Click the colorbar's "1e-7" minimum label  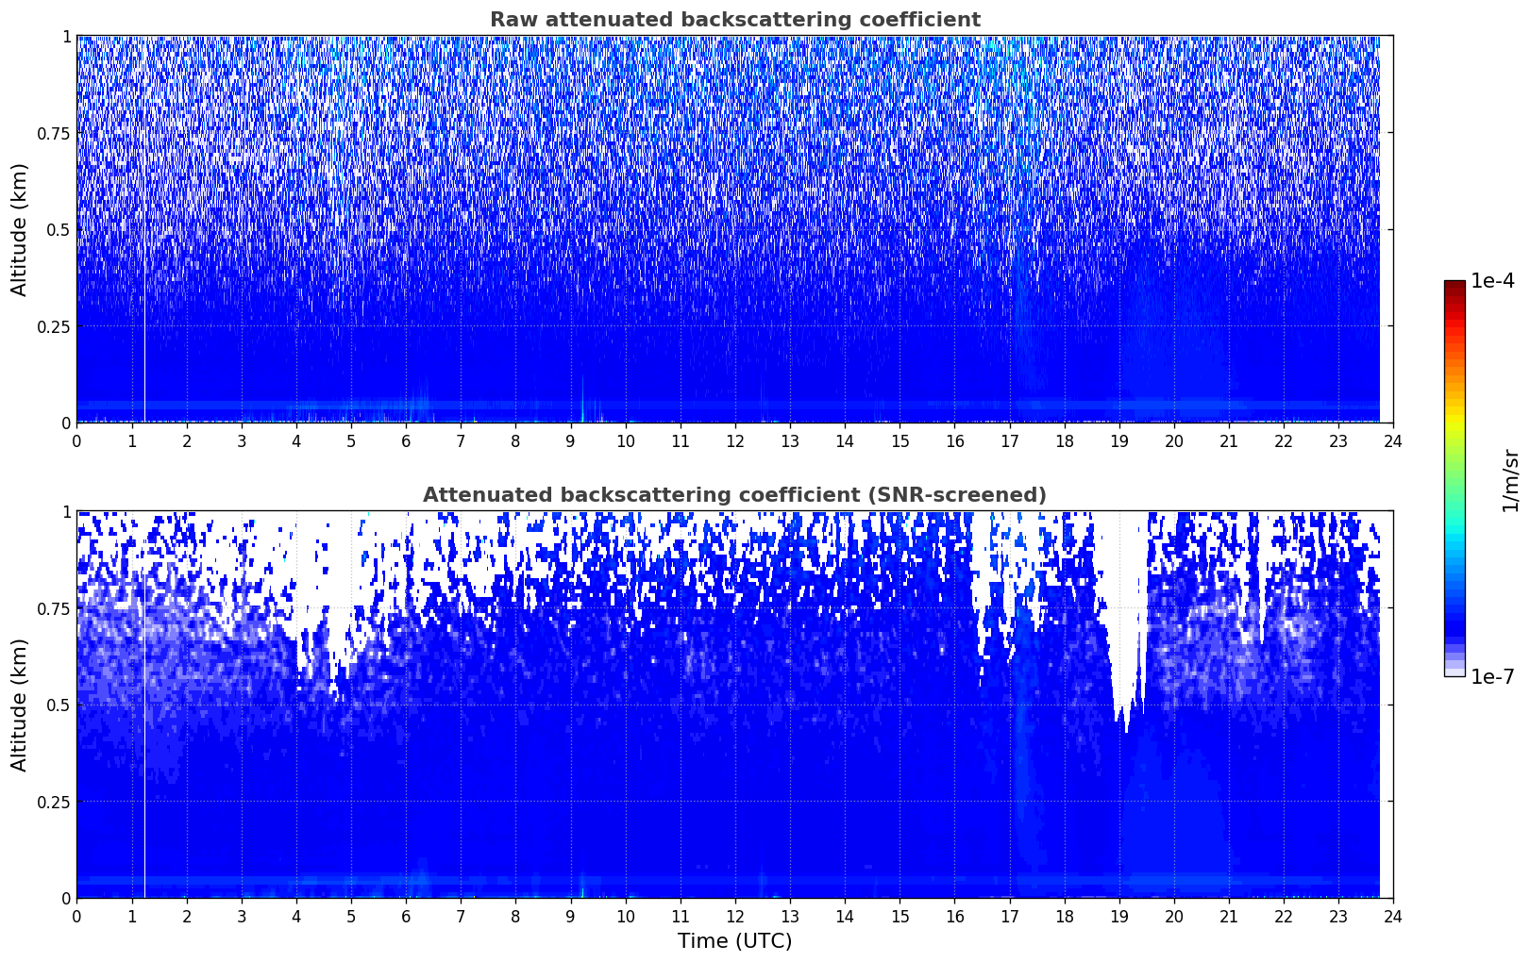1492,676
